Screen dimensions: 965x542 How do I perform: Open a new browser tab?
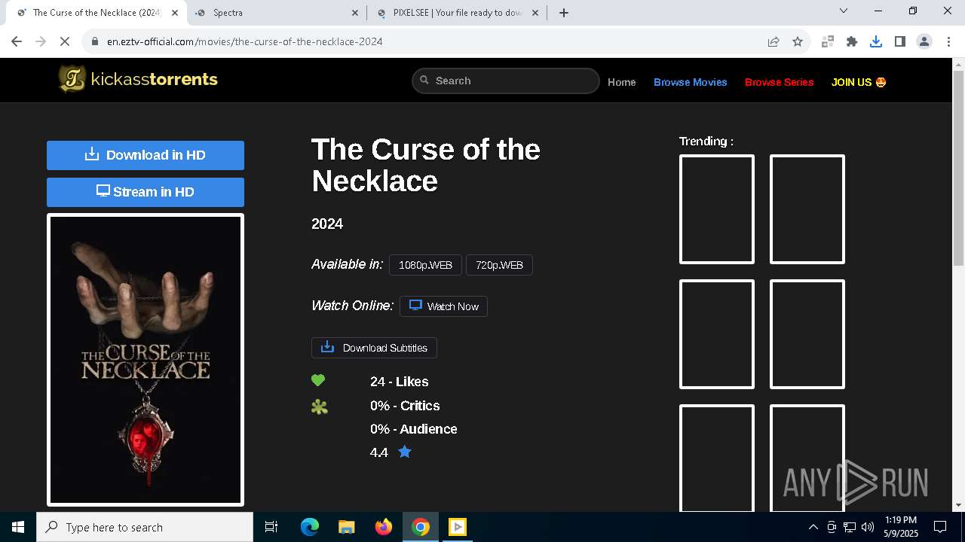pos(564,13)
